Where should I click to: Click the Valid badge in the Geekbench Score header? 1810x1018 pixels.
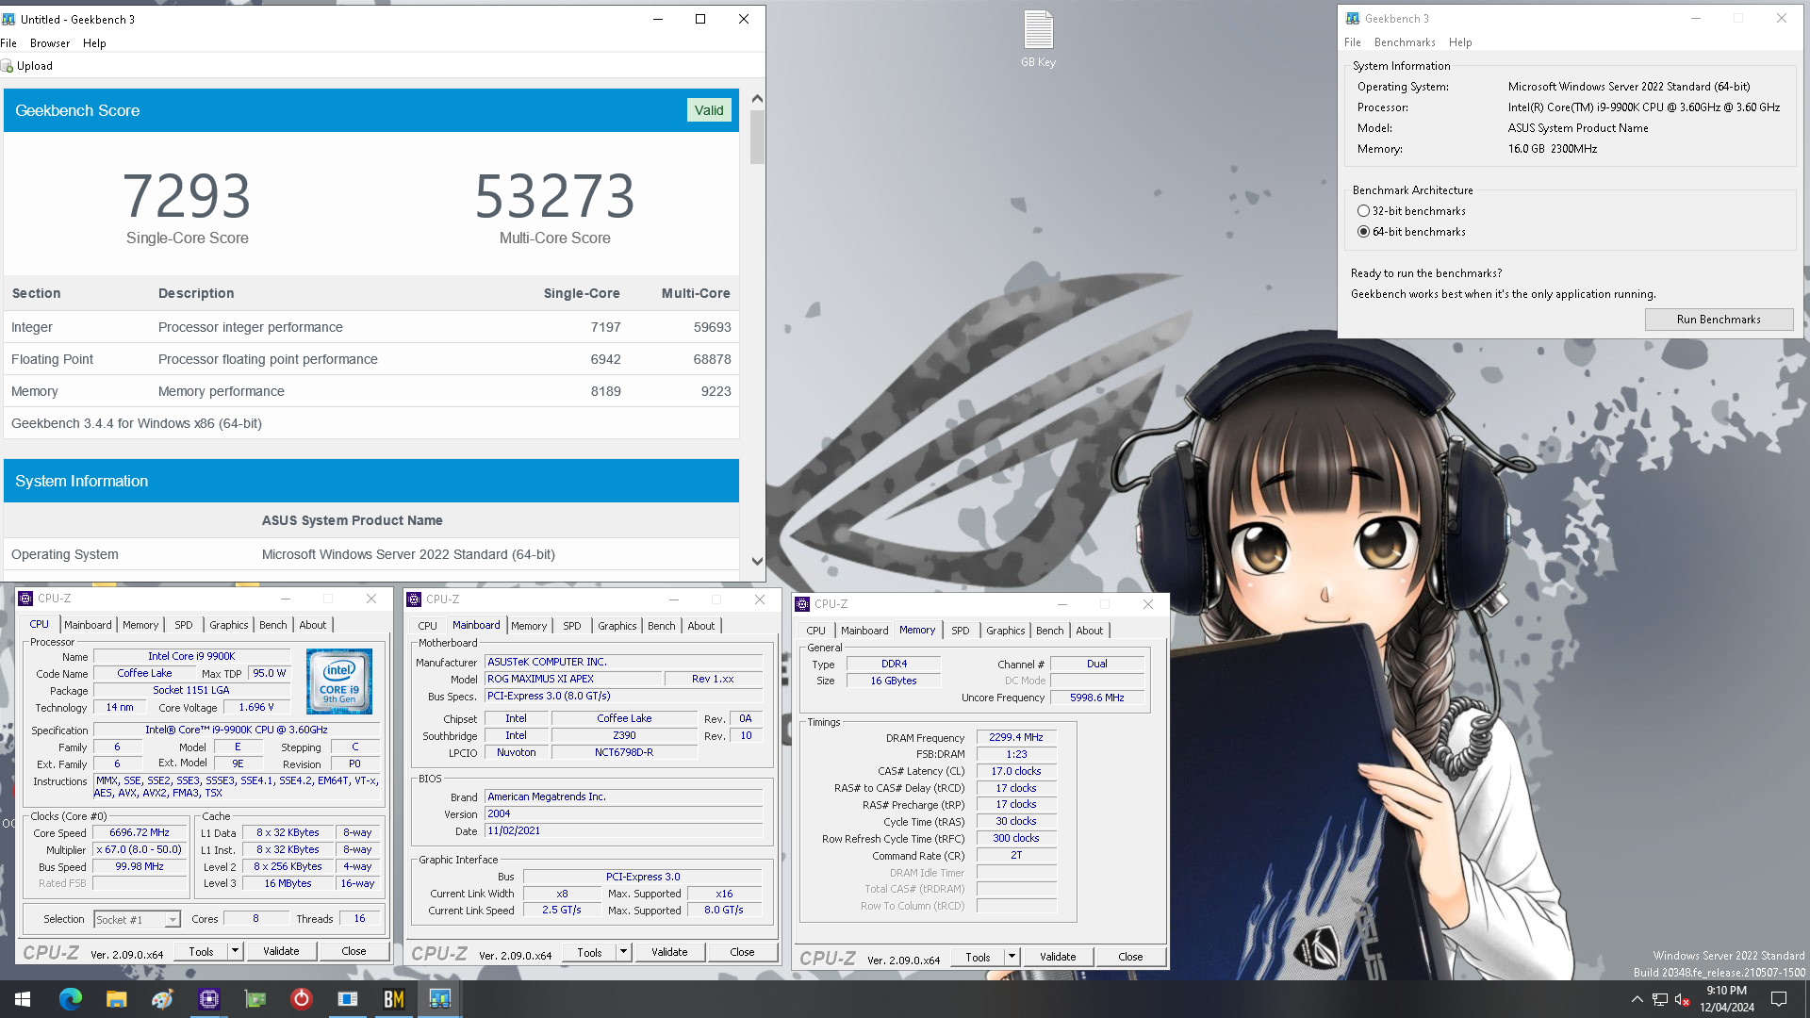pos(709,110)
